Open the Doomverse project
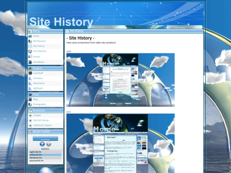 point(39,83)
